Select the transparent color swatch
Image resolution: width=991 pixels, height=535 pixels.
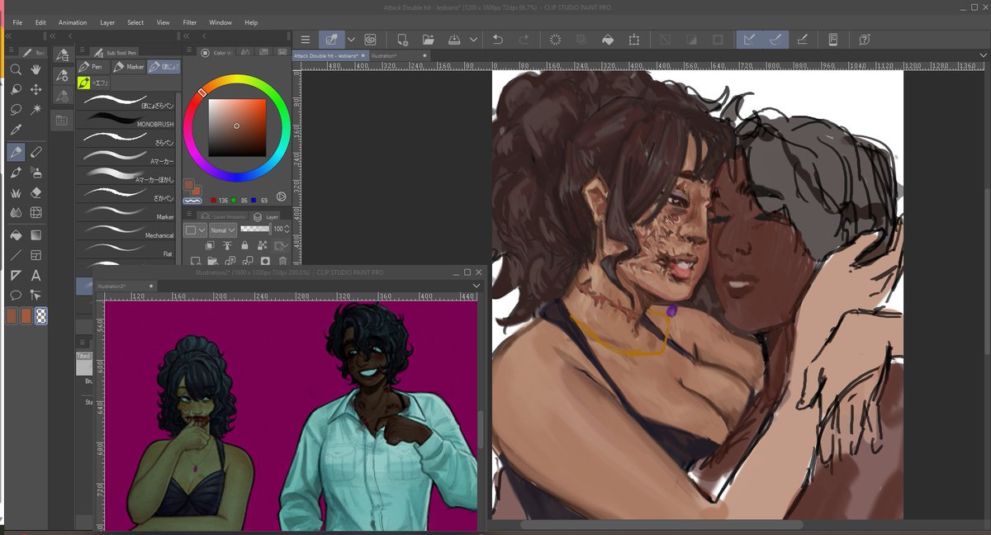42,315
